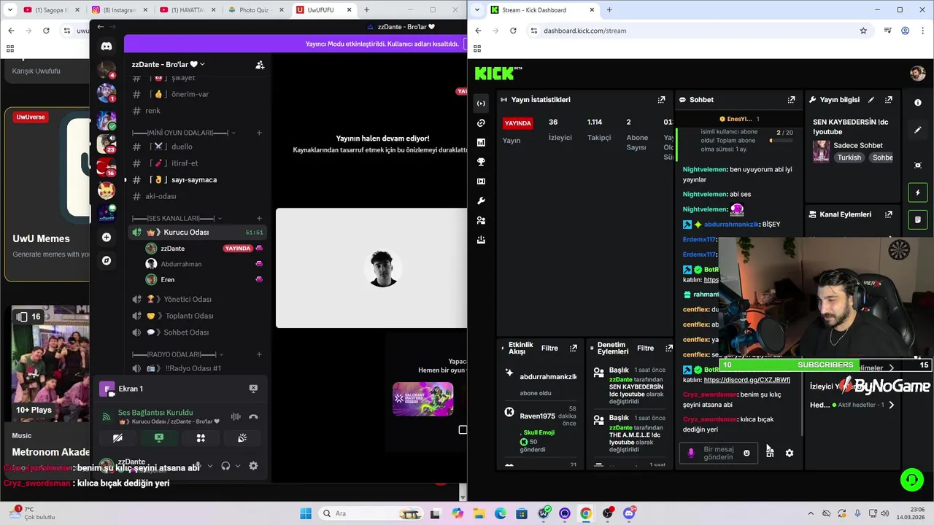Open Kick sidebar analytics chart icon

coord(481,142)
